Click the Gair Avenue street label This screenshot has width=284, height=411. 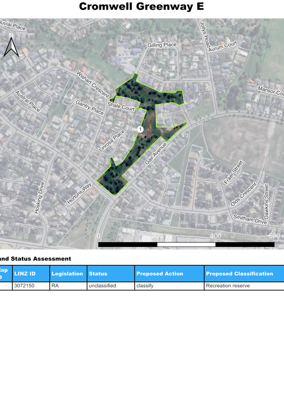[156, 154]
